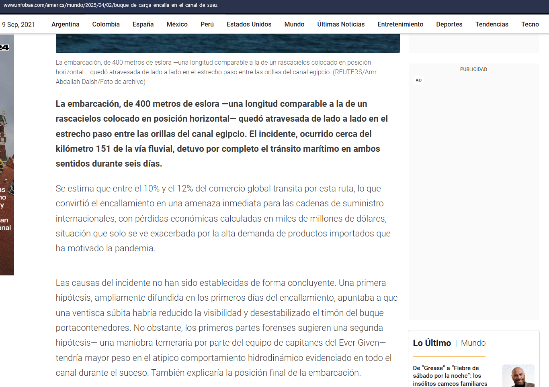Screen dimensions: 549x387
Task: Click the infobae URL in the address bar
Action: [111, 5]
